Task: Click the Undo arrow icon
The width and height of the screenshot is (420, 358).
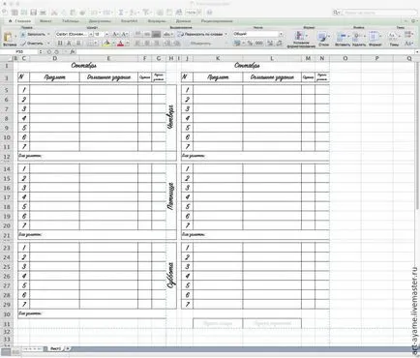Action: (94, 13)
